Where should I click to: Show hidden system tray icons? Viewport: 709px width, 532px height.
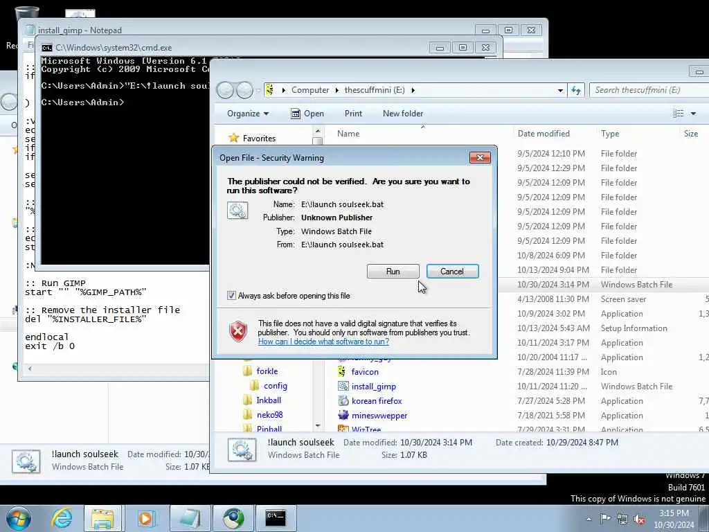589,519
